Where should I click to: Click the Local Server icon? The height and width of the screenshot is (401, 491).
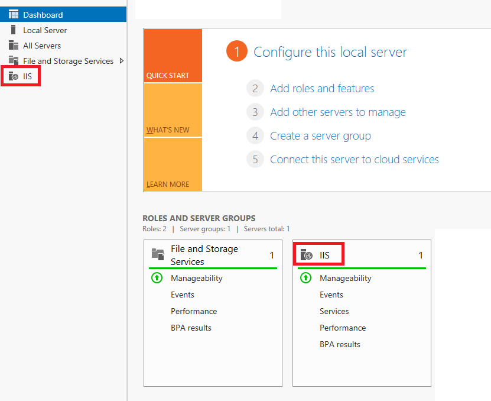click(13, 30)
